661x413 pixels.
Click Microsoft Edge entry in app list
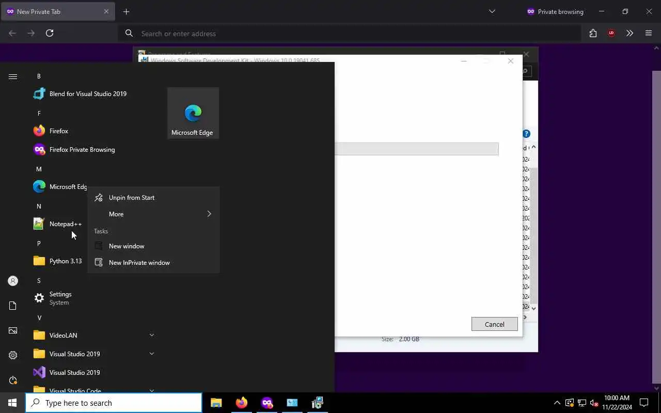click(x=60, y=187)
